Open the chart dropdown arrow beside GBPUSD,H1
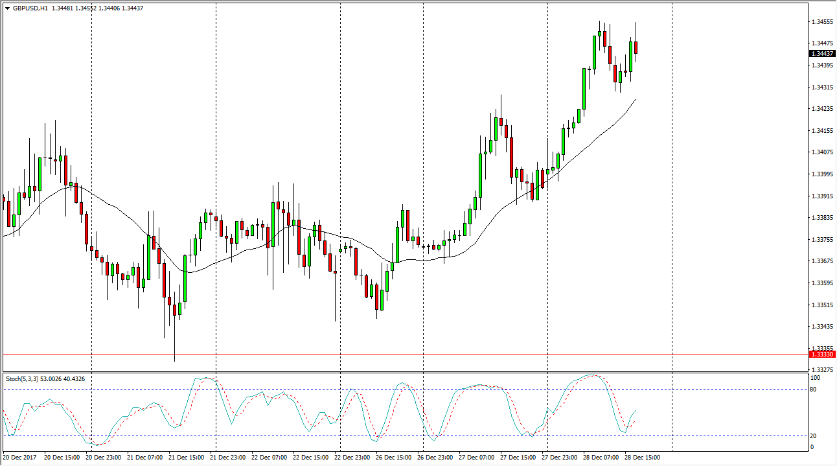This screenshot has width=837, height=466. (7, 8)
